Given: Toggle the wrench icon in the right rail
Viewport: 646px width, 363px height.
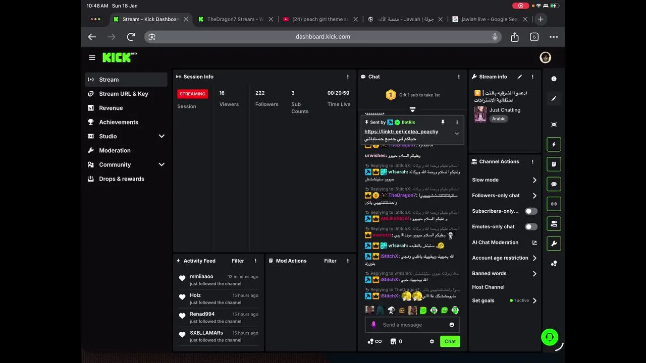Looking at the screenshot, I should point(554,244).
